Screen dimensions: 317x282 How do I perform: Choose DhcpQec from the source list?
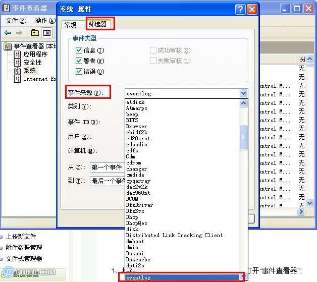click(x=182, y=223)
